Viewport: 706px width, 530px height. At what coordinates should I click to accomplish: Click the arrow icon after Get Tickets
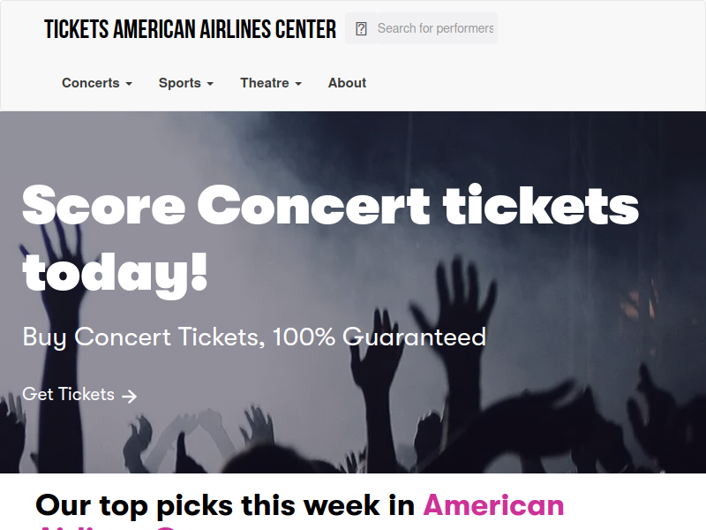[x=129, y=396]
